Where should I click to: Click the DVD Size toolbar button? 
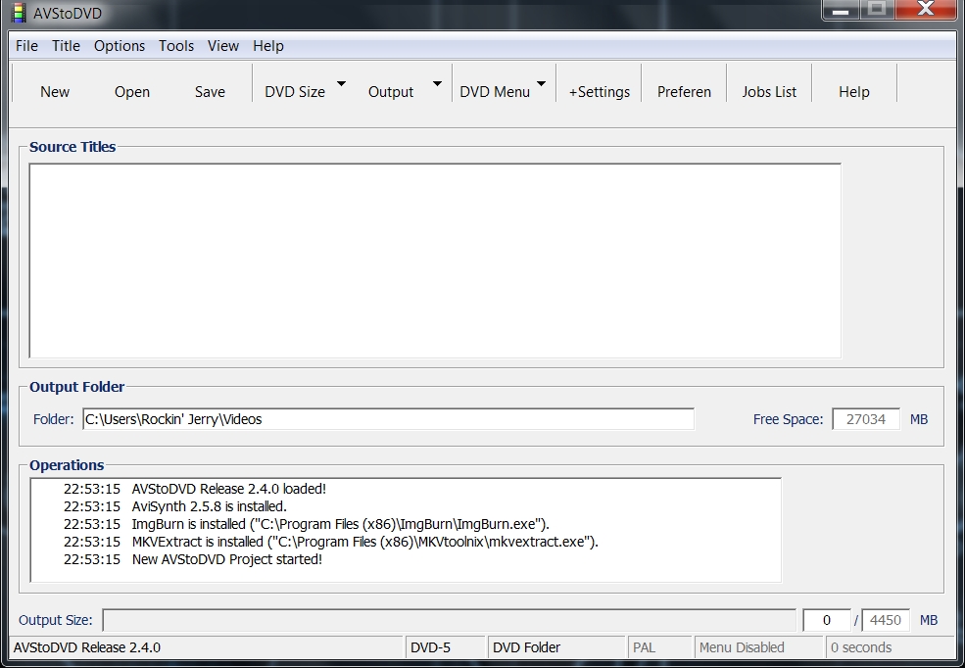pos(295,92)
